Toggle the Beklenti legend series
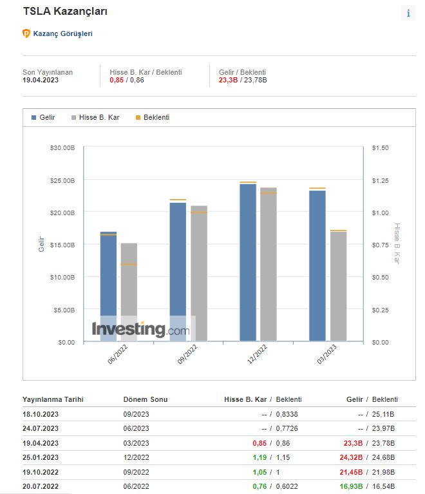 153,117
